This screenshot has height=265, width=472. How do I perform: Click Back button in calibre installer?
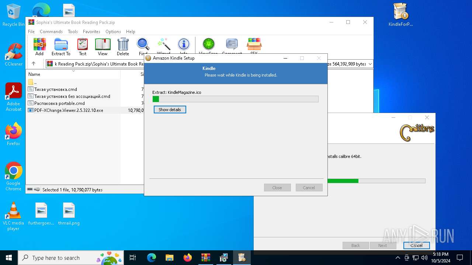(x=355, y=245)
